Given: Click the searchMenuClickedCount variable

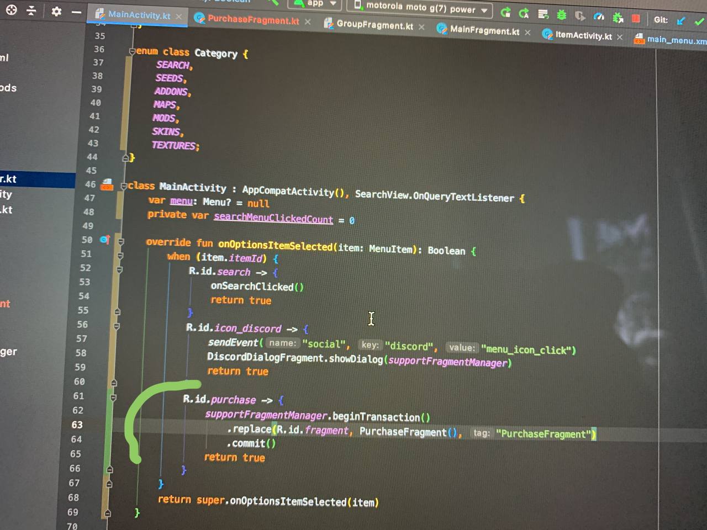Looking at the screenshot, I should [273, 218].
